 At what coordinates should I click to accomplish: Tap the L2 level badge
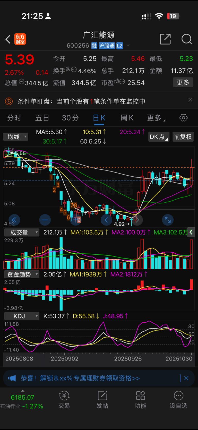[119, 46]
